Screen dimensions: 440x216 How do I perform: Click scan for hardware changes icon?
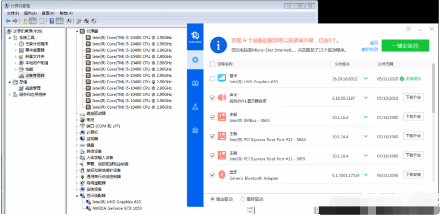(x=68, y=21)
